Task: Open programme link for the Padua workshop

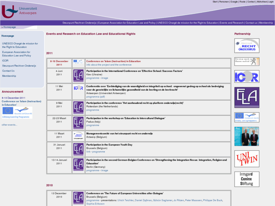Action: [x=93, y=125]
